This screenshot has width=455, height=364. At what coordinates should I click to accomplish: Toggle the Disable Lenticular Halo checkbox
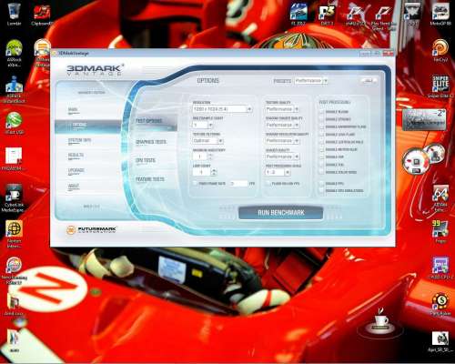(x=321, y=142)
